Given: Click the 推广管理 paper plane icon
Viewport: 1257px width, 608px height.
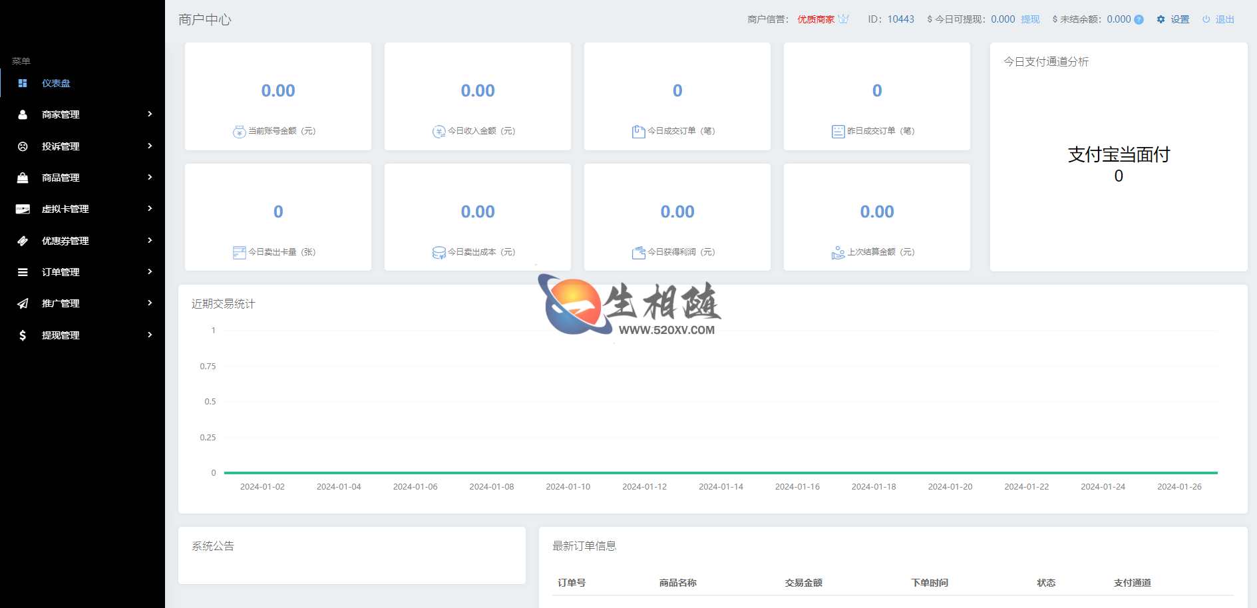Looking at the screenshot, I should (23, 303).
